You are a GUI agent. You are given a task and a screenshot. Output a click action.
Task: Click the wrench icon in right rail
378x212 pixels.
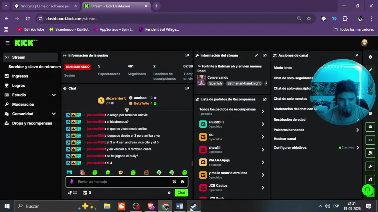[370, 166]
